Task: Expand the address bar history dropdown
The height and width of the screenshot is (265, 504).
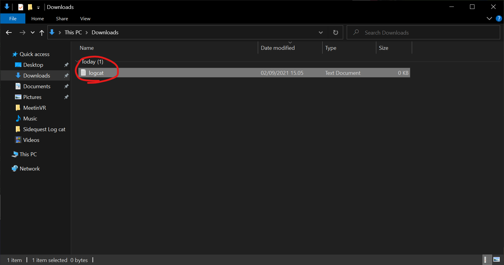Action: pyautogui.click(x=321, y=32)
